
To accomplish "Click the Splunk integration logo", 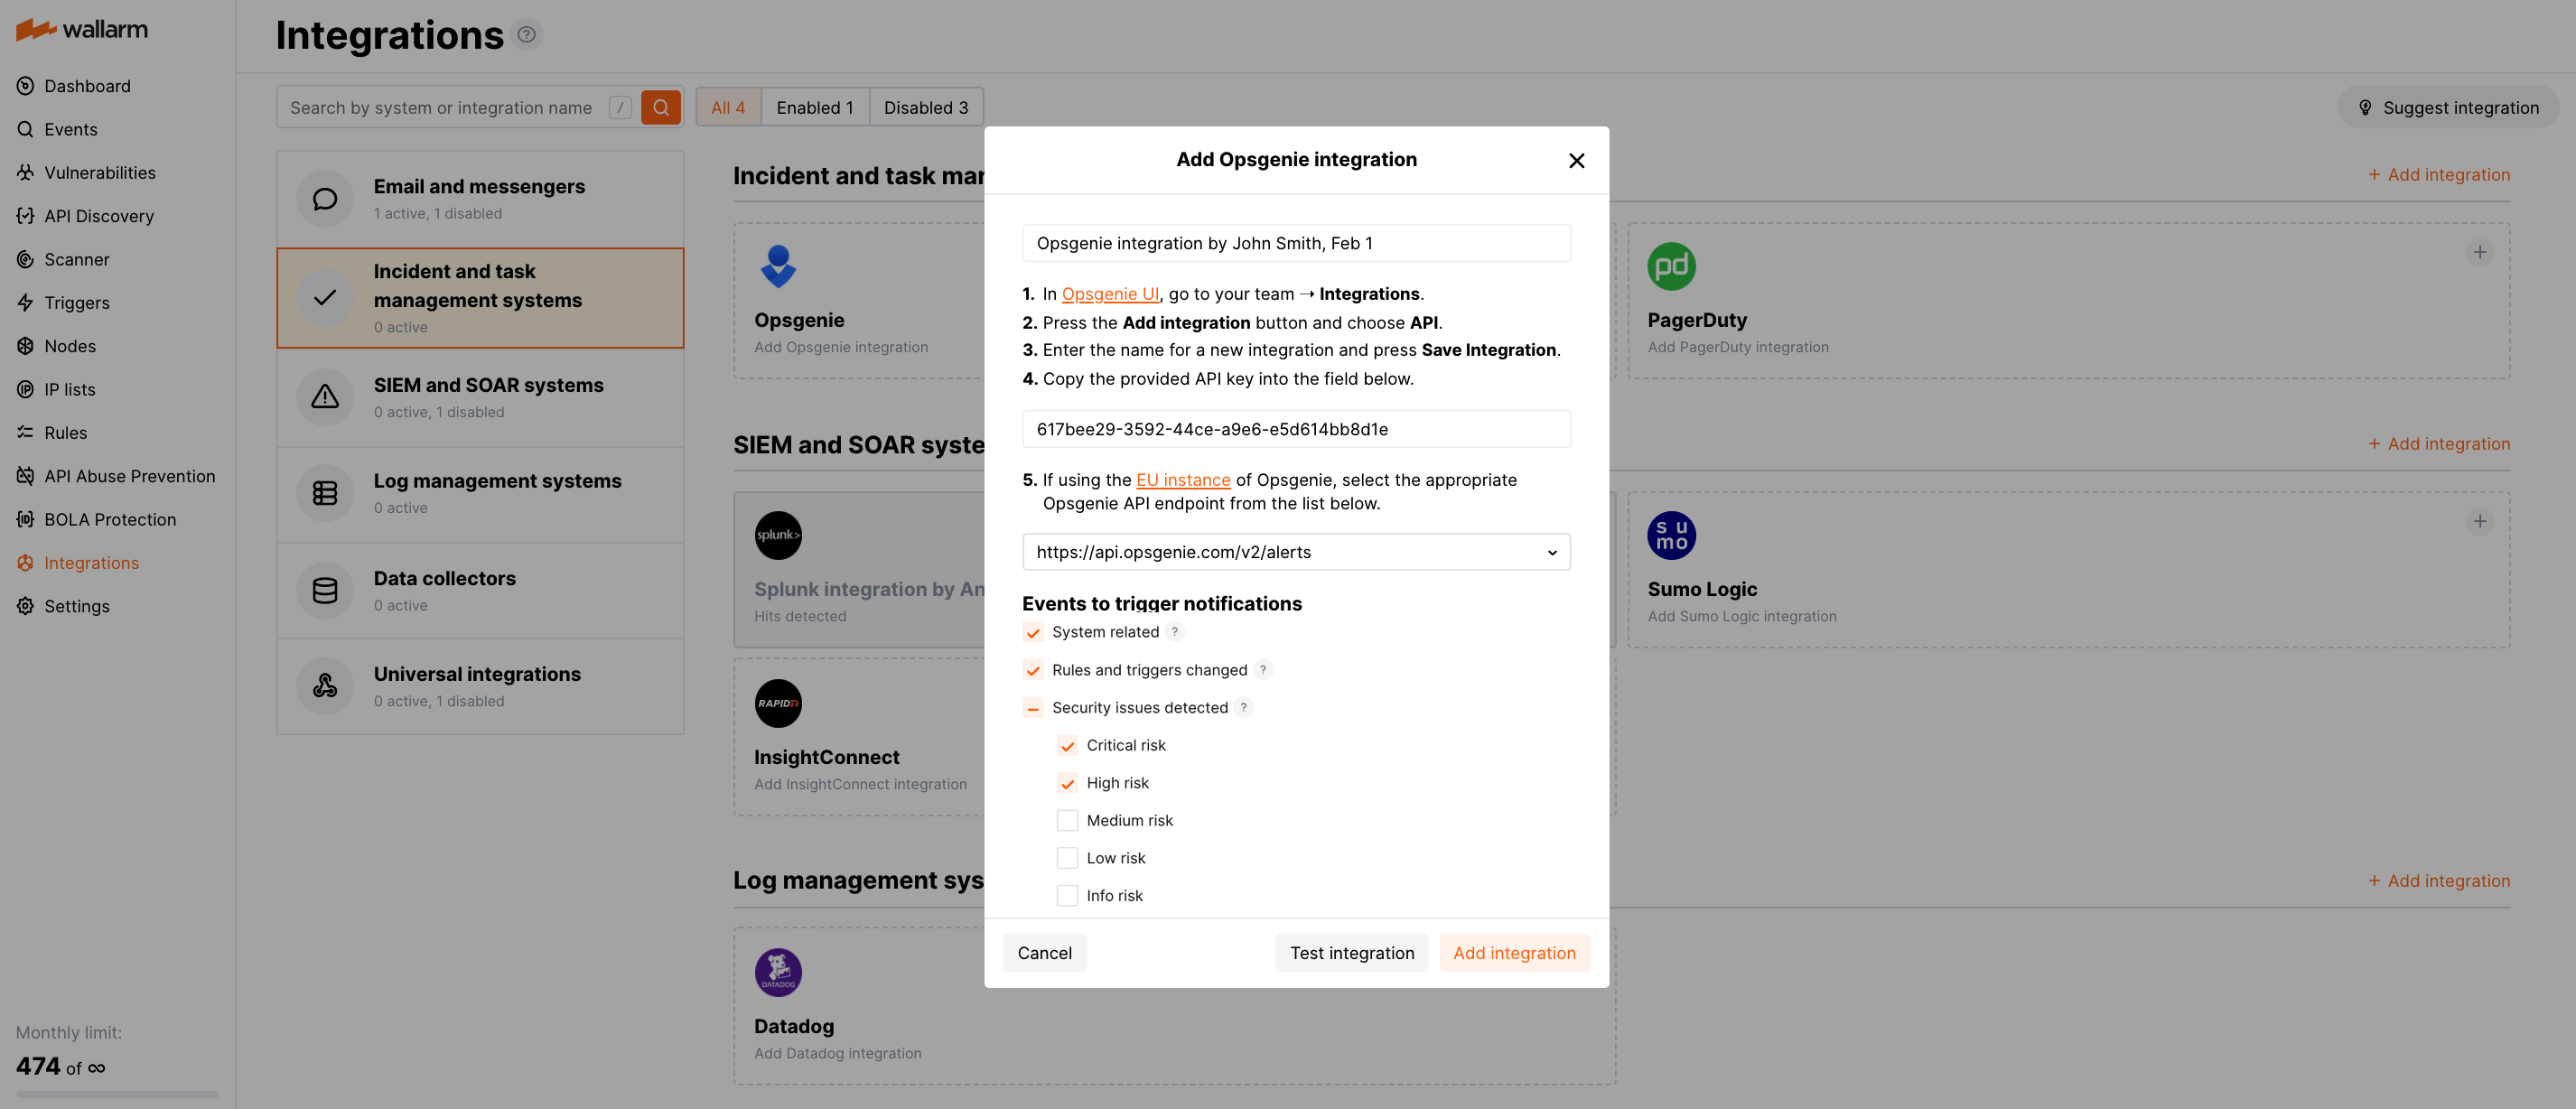I will coord(778,535).
